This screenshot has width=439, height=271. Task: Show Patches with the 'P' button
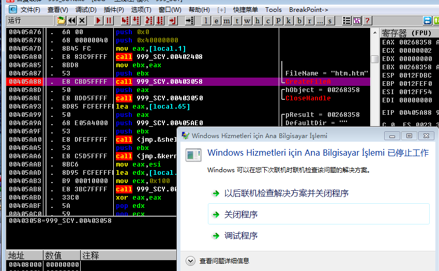click(x=278, y=21)
